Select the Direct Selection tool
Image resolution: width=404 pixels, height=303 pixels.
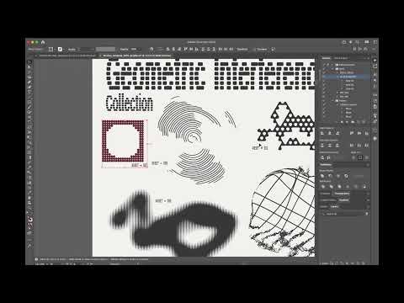pos(29,67)
